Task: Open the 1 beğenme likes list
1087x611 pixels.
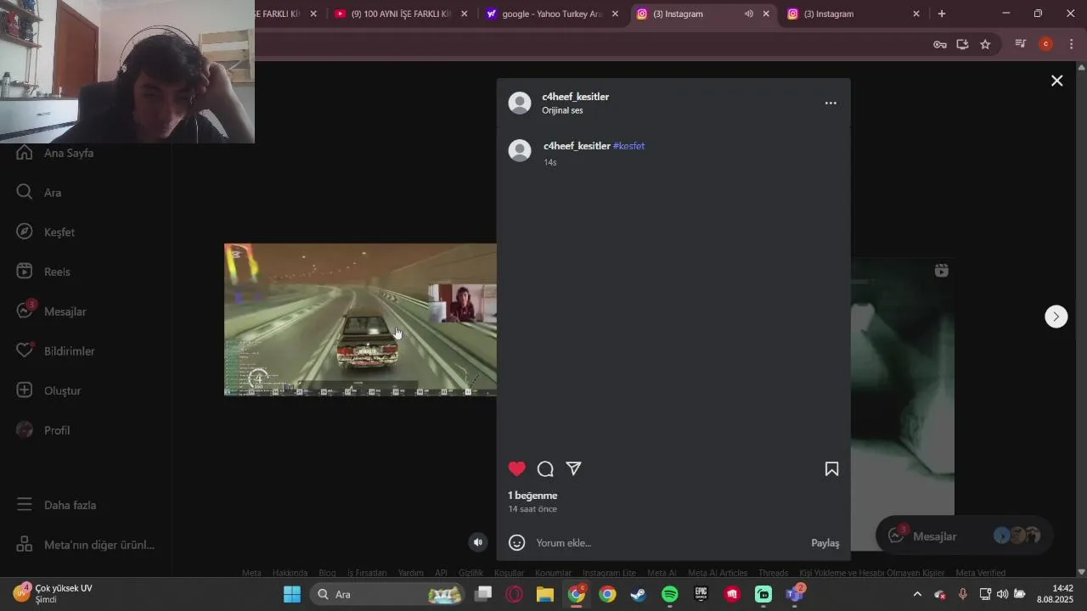Action: (x=532, y=496)
